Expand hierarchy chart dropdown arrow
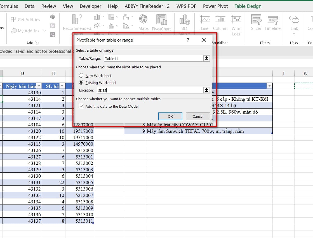313x238 pixels. [x=117, y=17]
